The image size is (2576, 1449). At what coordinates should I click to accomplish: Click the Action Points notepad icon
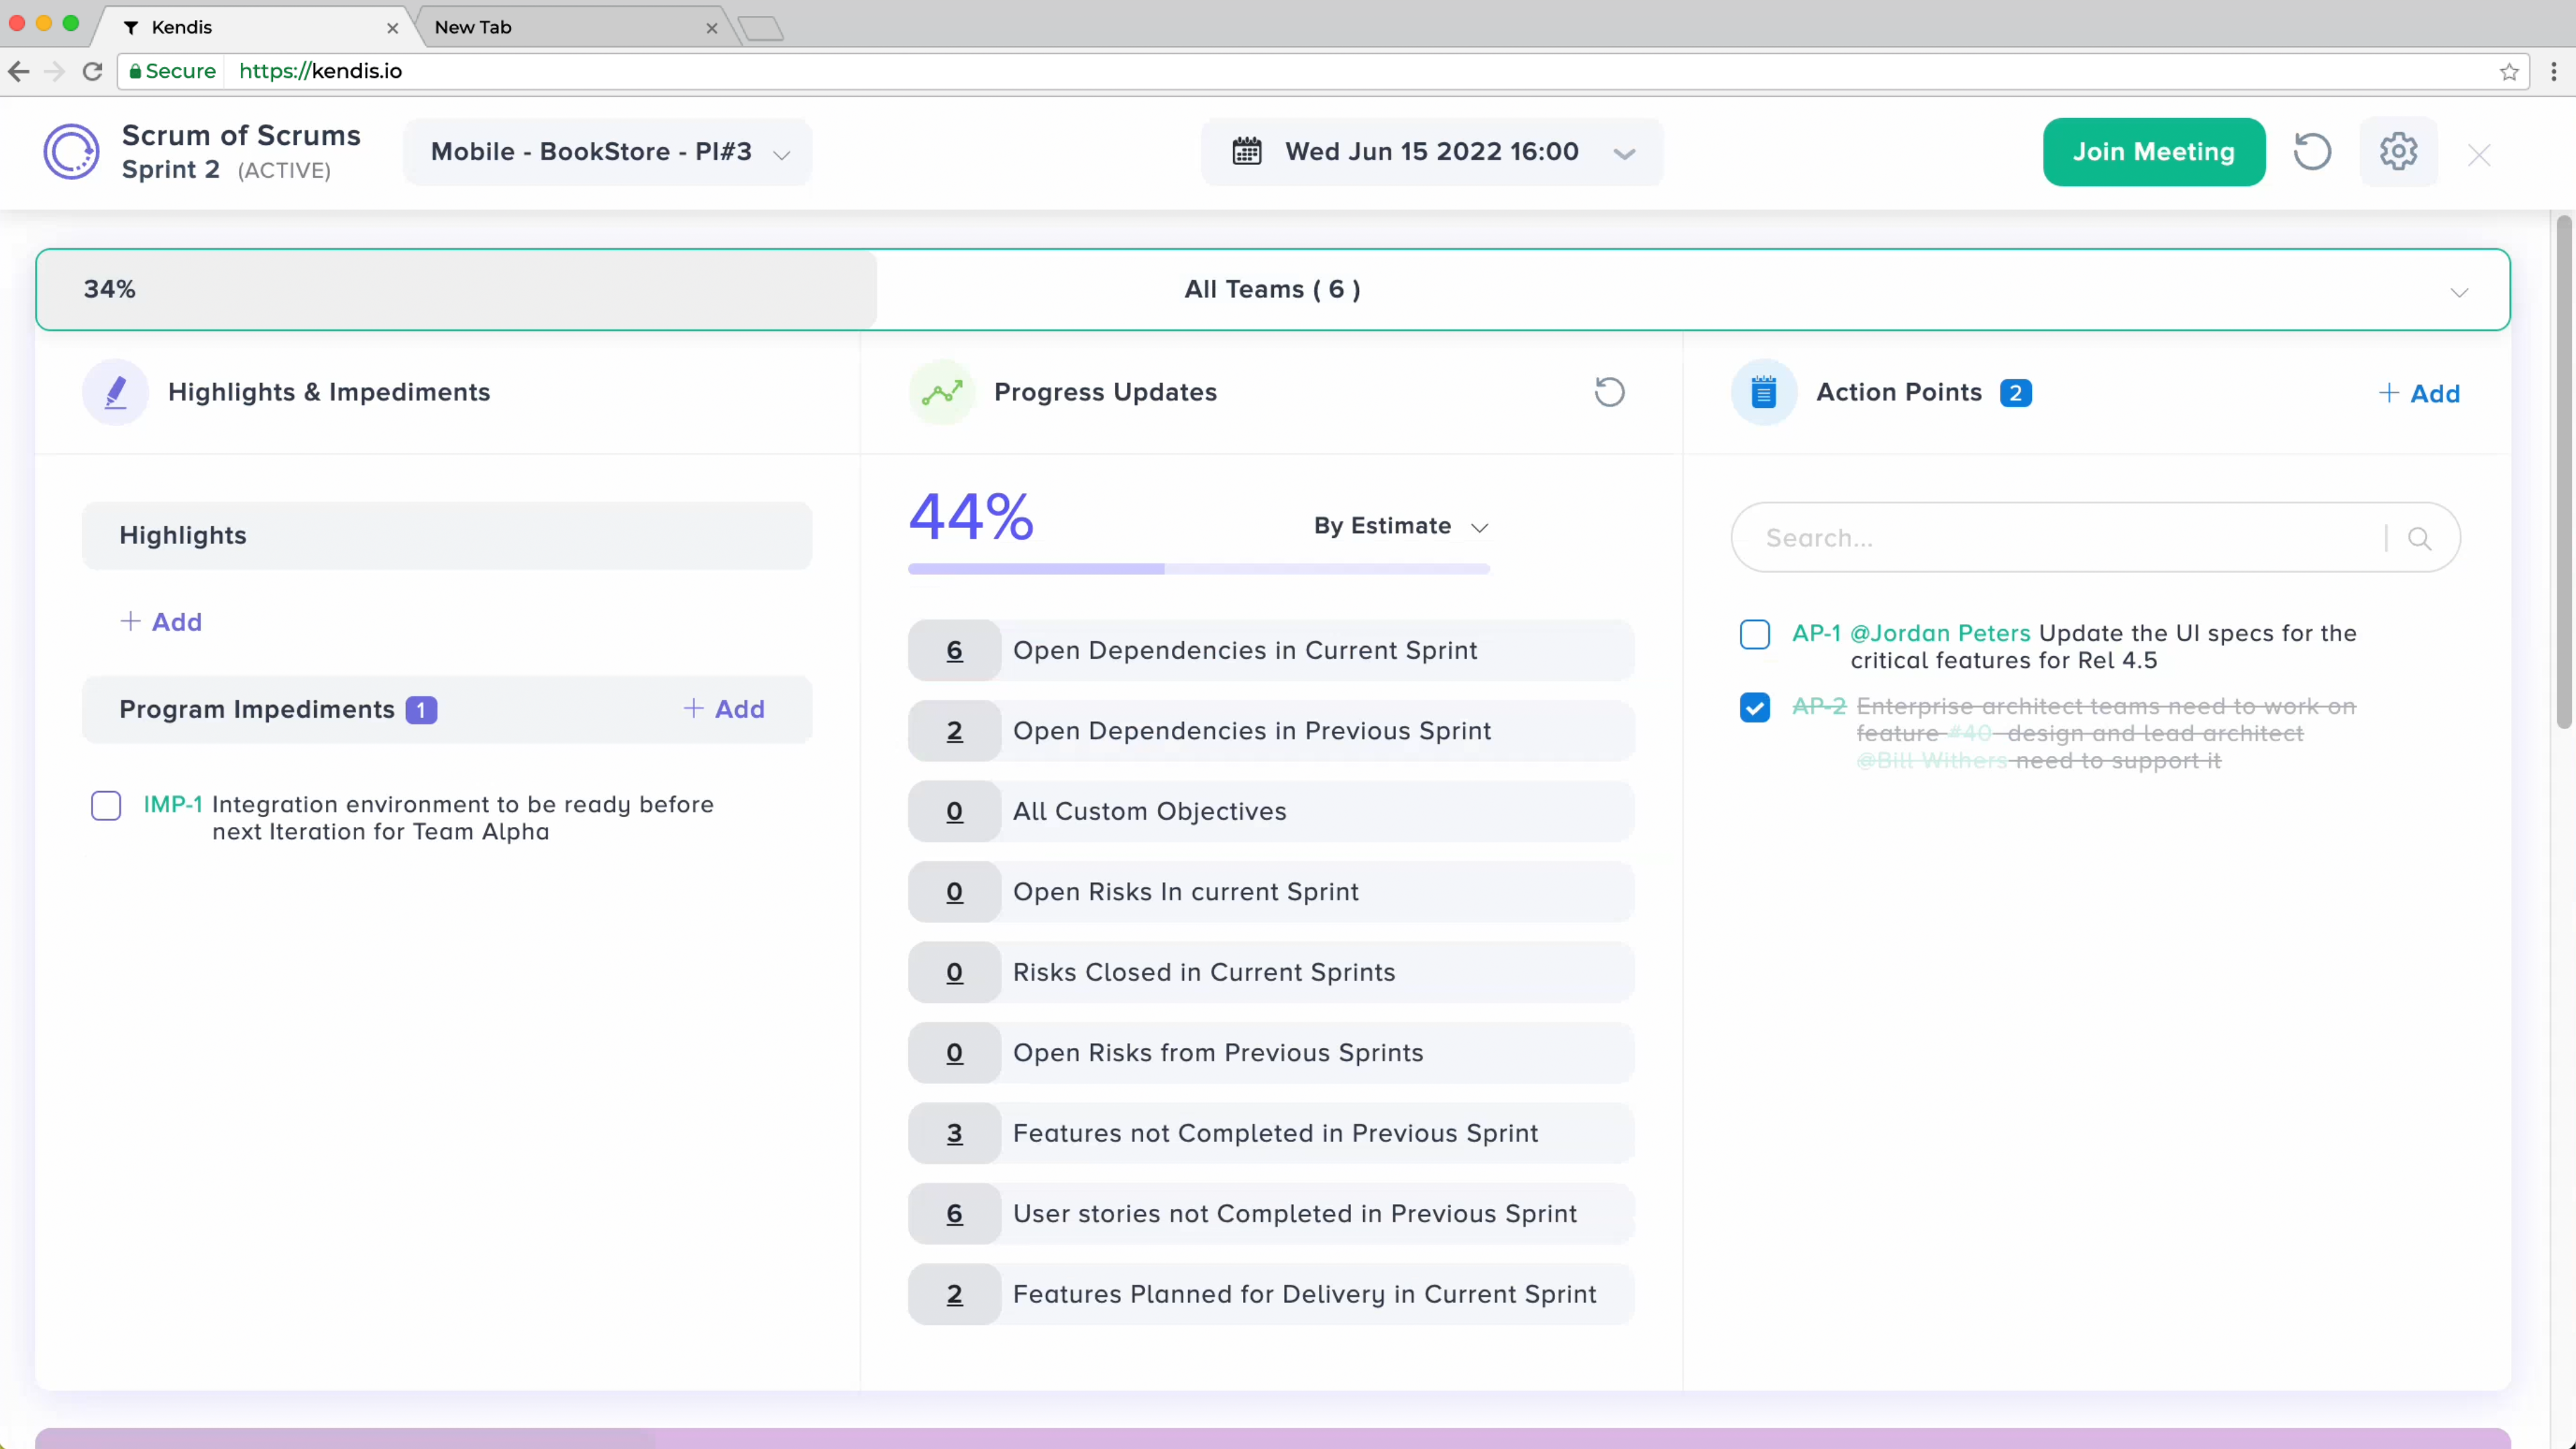pos(1763,392)
